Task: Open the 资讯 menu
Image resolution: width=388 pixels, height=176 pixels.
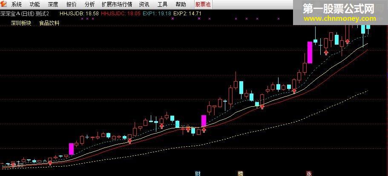Action: (144, 4)
